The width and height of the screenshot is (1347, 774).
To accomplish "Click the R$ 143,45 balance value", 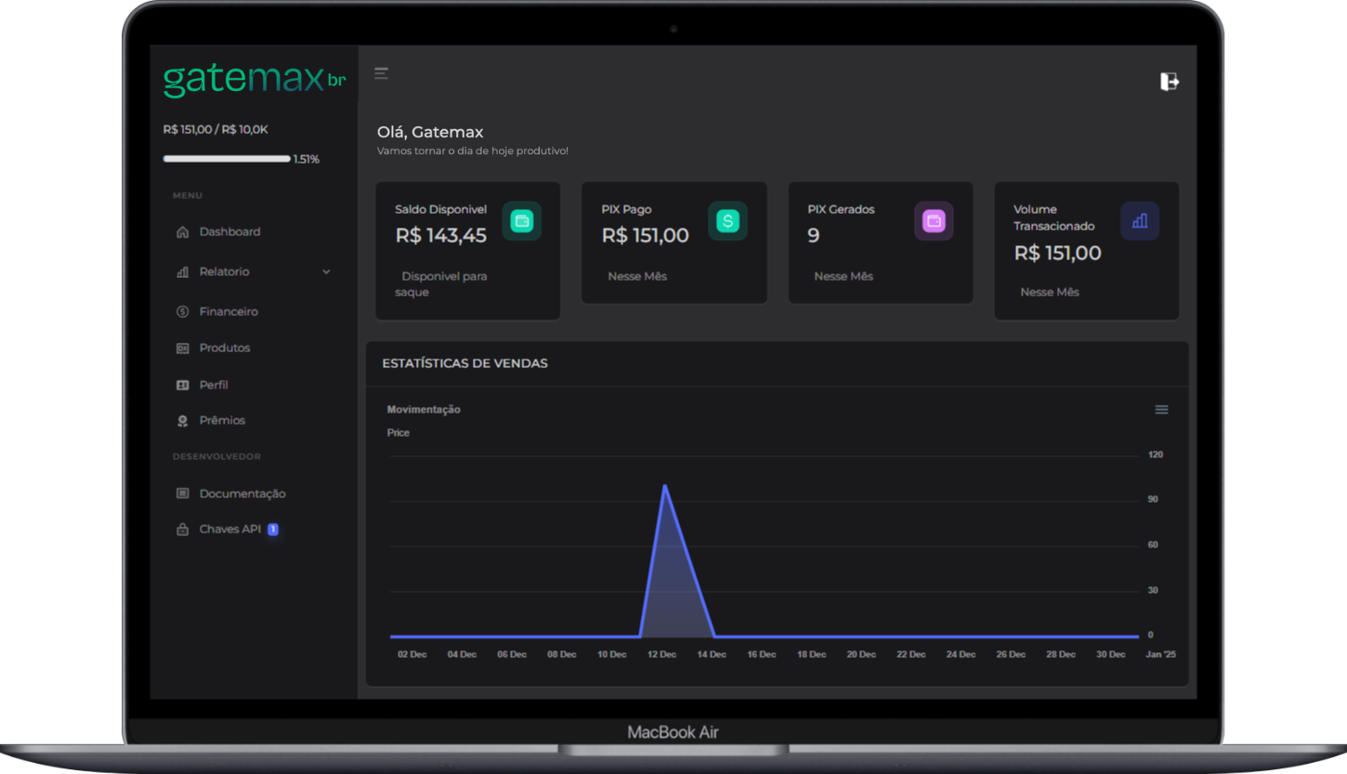I will click(x=441, y=236).
